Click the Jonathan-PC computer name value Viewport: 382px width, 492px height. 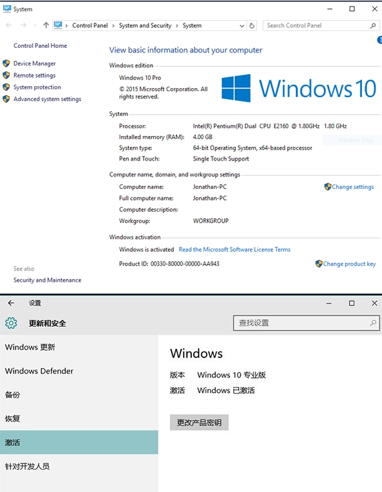pyautogui.click(x=209, y=187)
